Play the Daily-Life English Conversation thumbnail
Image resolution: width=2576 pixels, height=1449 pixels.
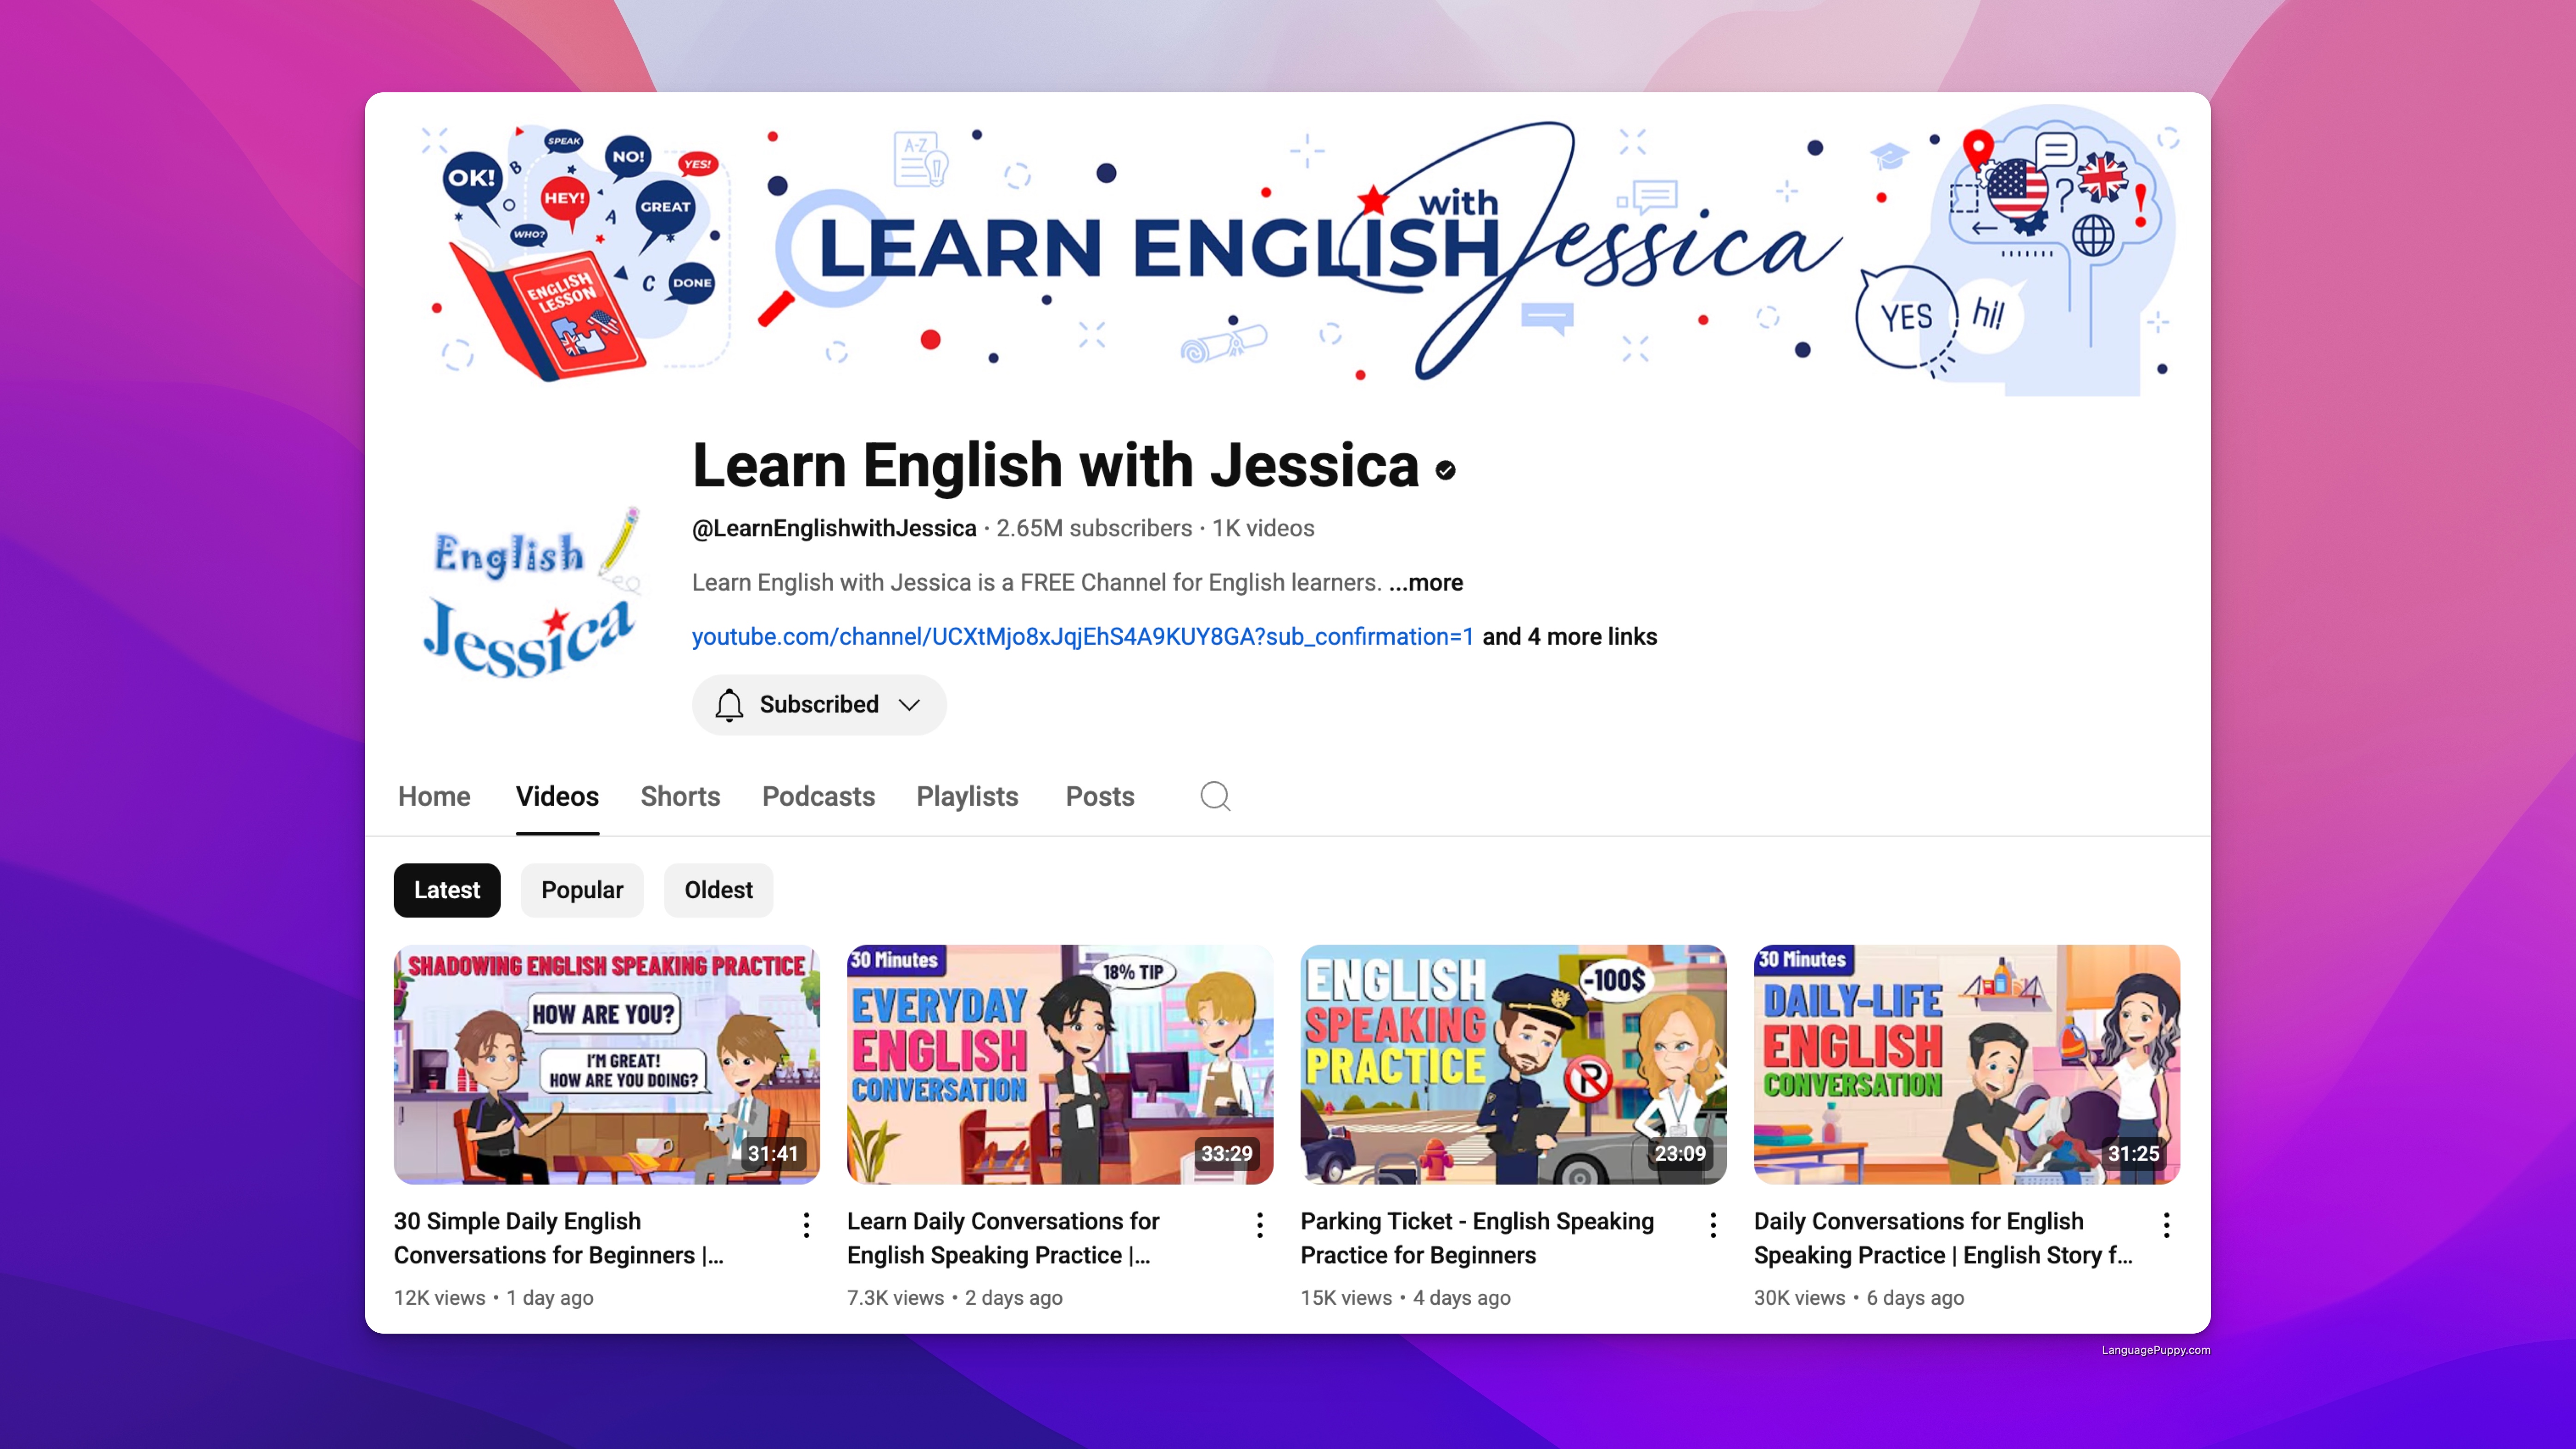pyautogui.click(x=1967, y=1065)
